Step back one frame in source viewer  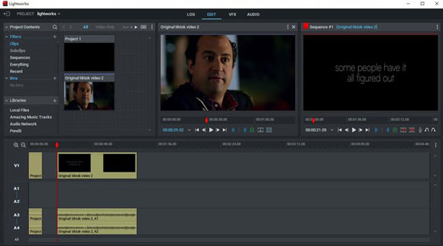(x=204, y=130)
